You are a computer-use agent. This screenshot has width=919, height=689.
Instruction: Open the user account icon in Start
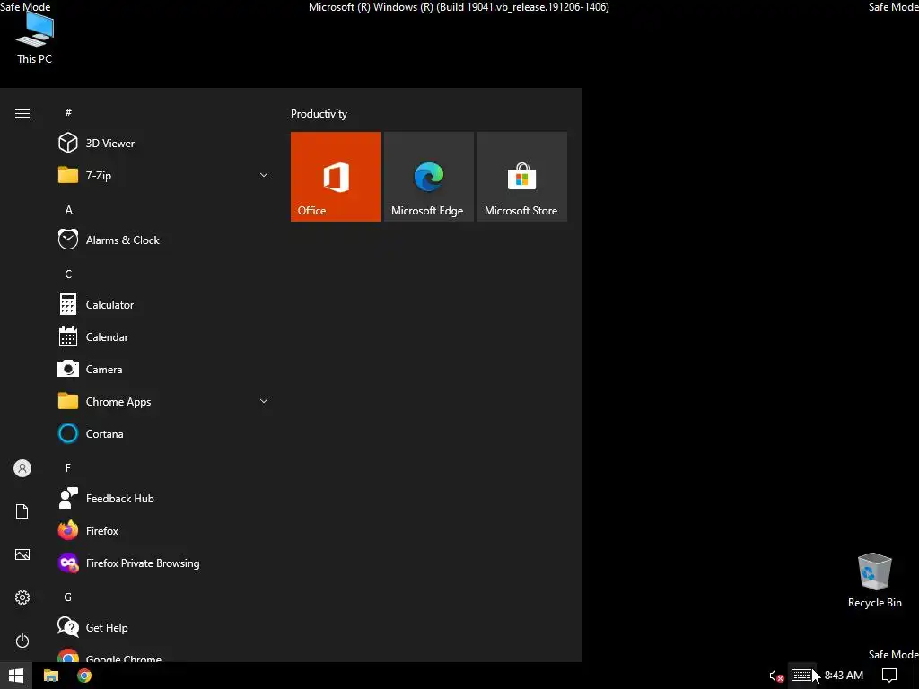[x=22, y=468]
